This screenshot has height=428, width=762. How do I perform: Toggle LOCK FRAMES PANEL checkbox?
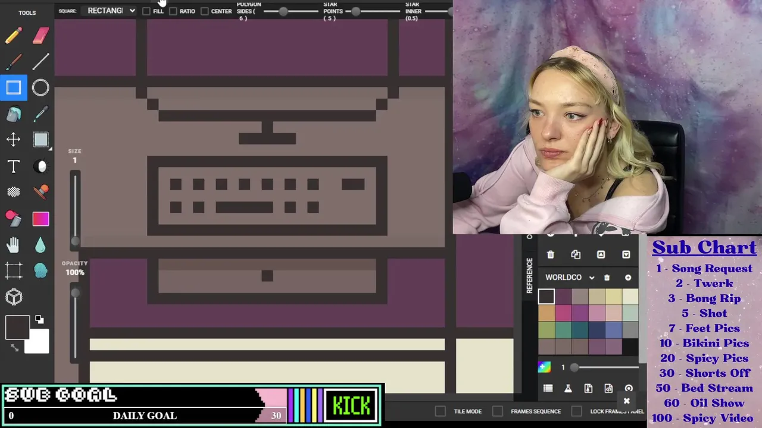[576, 411]
